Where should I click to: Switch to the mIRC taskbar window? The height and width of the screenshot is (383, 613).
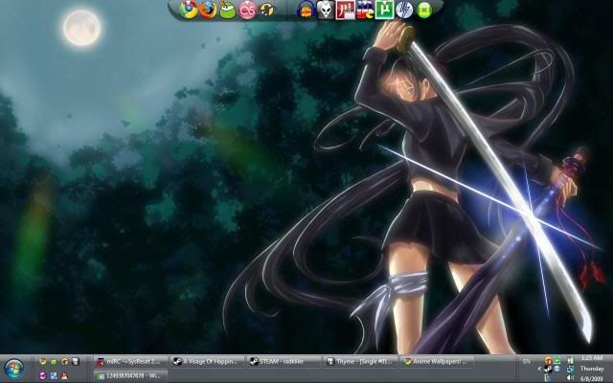[128, 361]
